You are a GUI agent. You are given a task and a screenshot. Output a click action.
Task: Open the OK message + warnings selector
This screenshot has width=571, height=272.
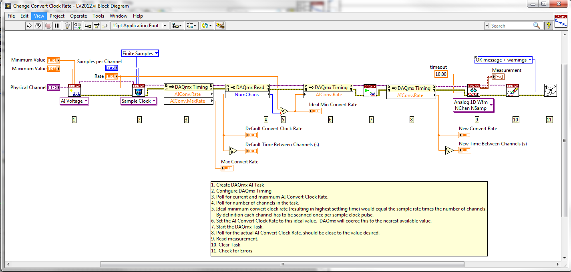point(503,60)
